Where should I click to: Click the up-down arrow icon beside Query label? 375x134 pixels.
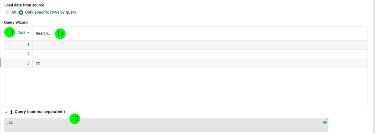pyautogui.click(x=11, y=112)
